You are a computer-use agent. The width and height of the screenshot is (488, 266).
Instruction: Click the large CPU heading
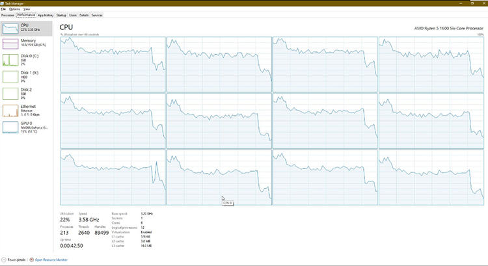pyautogui.click(x=66, y=27)
